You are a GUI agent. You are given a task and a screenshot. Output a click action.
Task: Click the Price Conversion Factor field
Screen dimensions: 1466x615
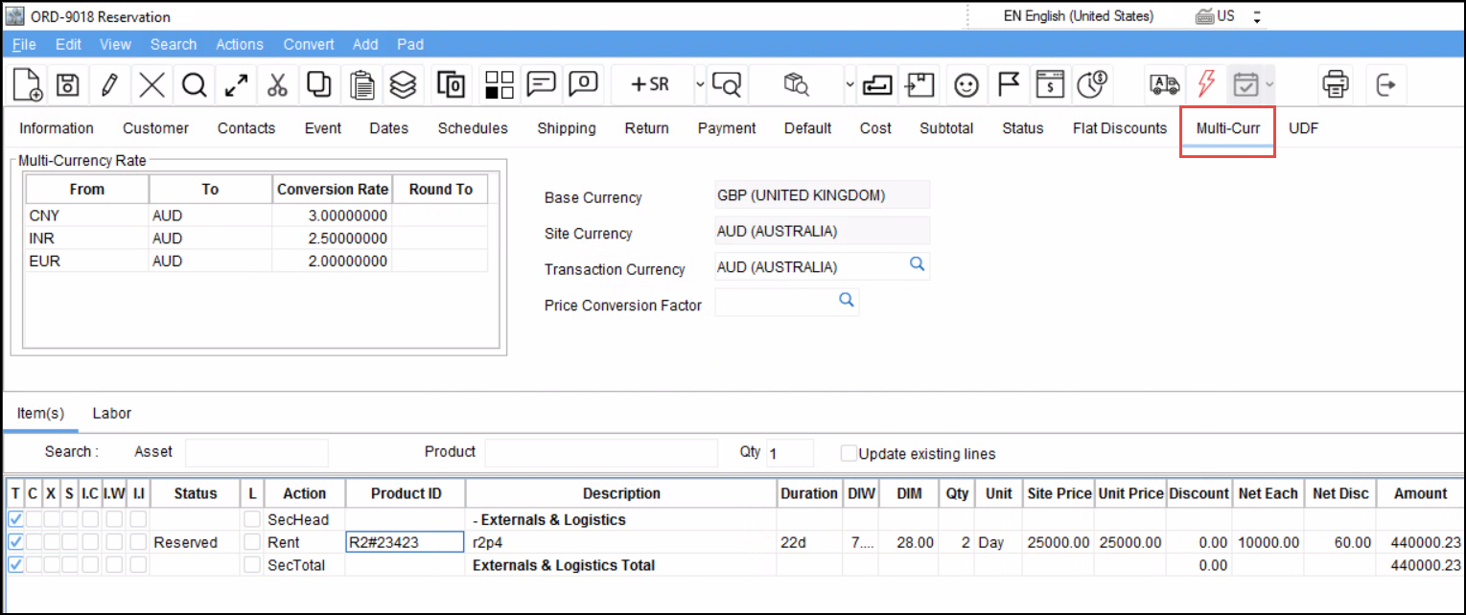click(786, 302)
